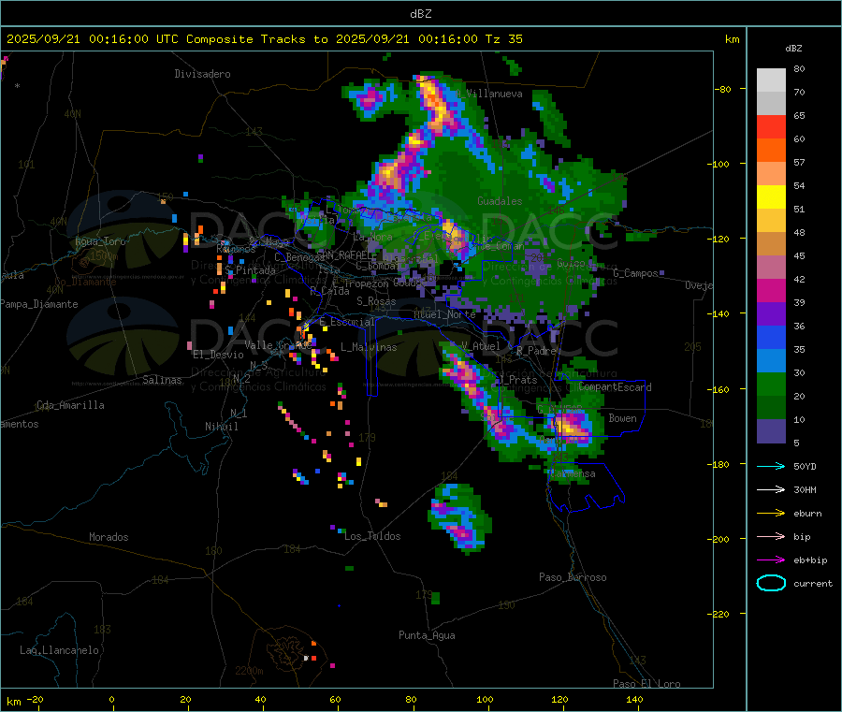This screenshot has height=712, width=842.
Task: Click the pink bip arrow legend icon
Action: [x=771, y=536]
